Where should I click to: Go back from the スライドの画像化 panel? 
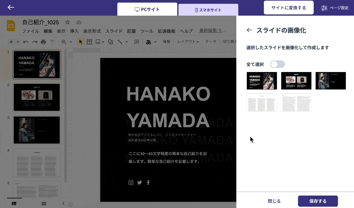249,30
